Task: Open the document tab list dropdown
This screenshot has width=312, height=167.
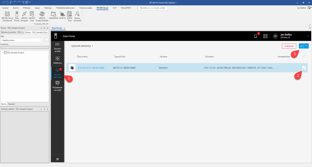Action: click(x=310, y=28)
